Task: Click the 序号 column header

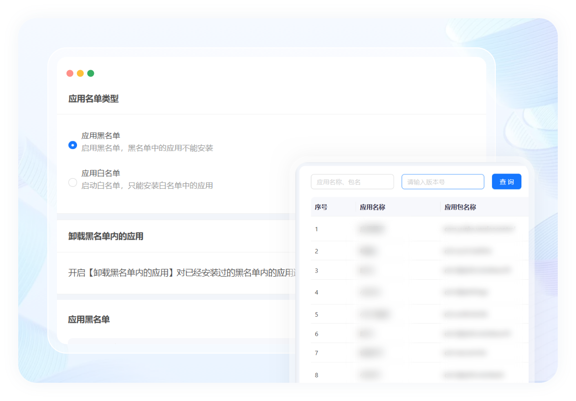Action: tap(321, 207)
